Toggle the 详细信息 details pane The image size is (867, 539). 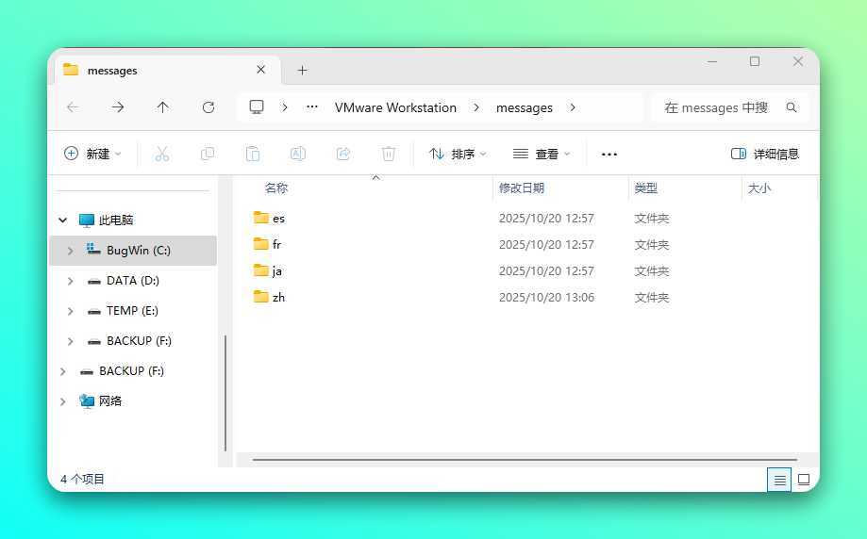click(765, 154)
